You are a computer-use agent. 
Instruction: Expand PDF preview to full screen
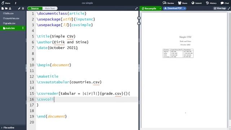point(229,8)
